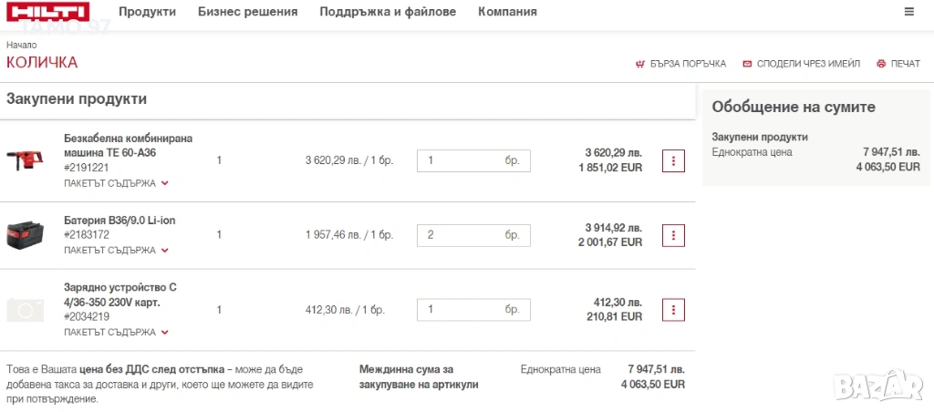This screenshot has height=412, width=934.
Task: Click the Начало breadcrumb link
Action: [22, 45]
